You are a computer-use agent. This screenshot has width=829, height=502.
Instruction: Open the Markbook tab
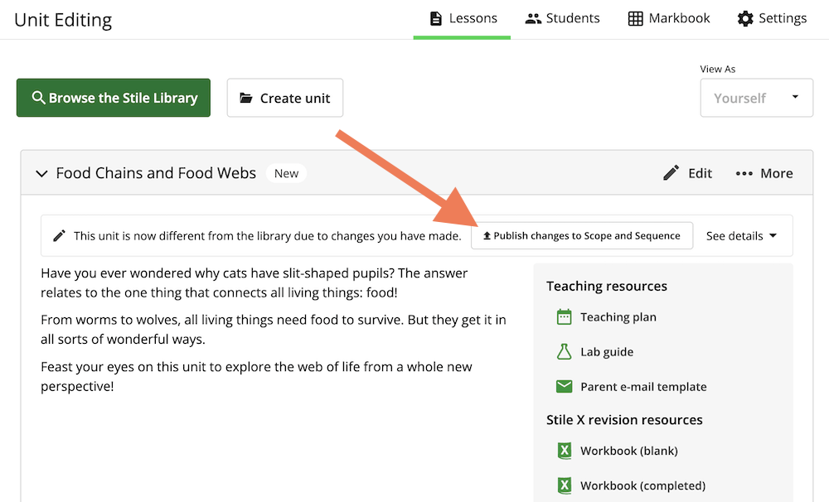668,18
